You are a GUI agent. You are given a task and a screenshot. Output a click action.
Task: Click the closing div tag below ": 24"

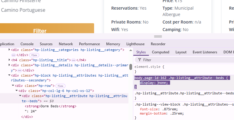point(27,117)
